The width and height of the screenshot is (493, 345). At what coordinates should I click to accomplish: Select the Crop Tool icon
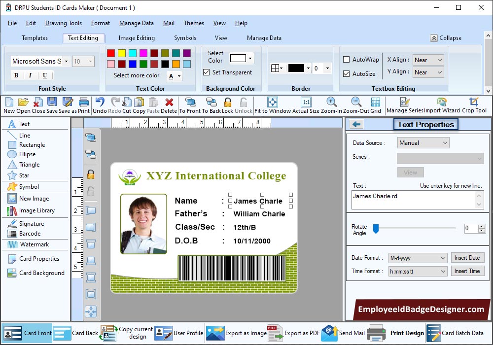474,102
